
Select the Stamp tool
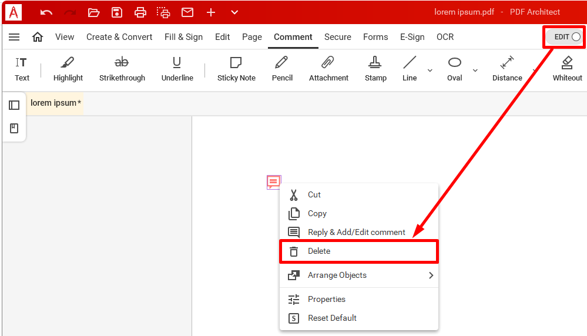click(x=375, y=69)
